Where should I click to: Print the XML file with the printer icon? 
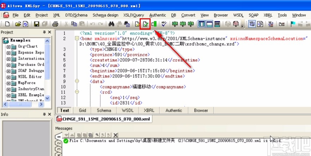point(55,24)
